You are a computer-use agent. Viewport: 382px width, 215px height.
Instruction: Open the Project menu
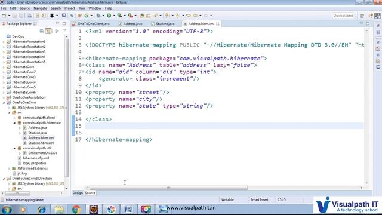(70, 8)
